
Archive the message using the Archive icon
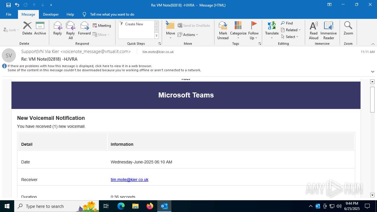coord(40,28)
